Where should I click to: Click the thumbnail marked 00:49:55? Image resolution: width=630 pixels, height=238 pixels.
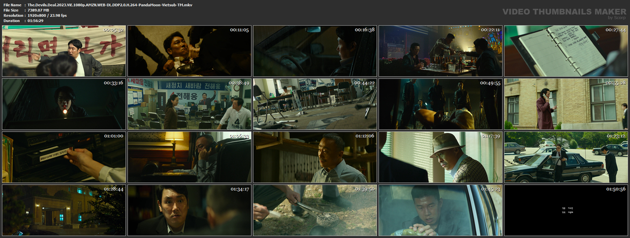click(x=441, y=104)
